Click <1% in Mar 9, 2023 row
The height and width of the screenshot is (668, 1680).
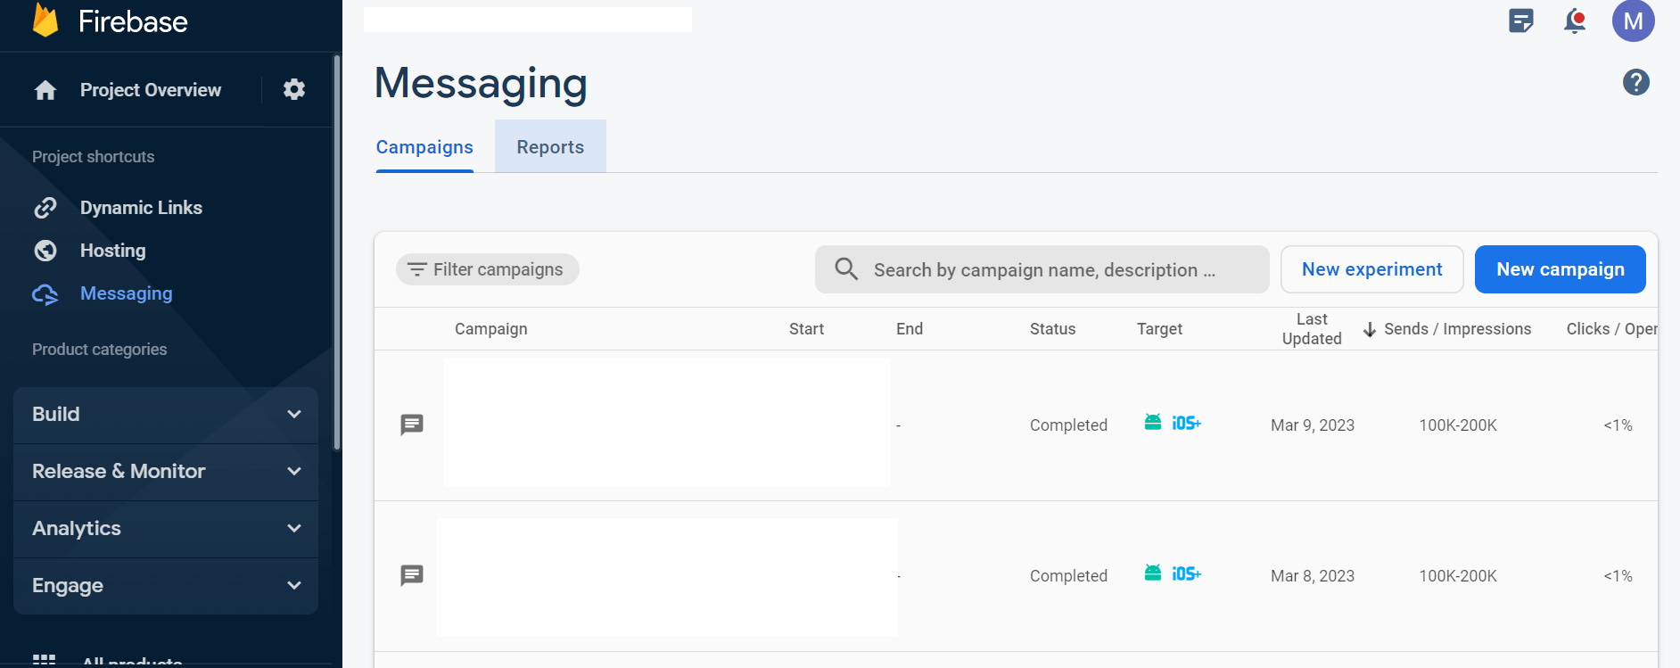point(1618,425)
